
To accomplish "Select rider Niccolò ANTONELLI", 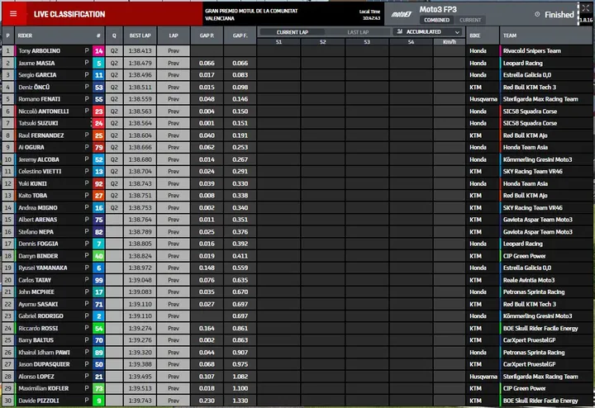I will coord(44,111).
